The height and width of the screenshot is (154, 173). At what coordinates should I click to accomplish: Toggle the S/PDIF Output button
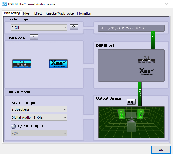click(x=13, y=126)
